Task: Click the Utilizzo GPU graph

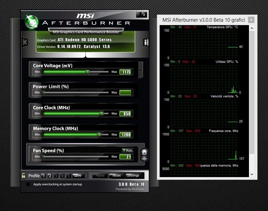Action: (204, 79)
